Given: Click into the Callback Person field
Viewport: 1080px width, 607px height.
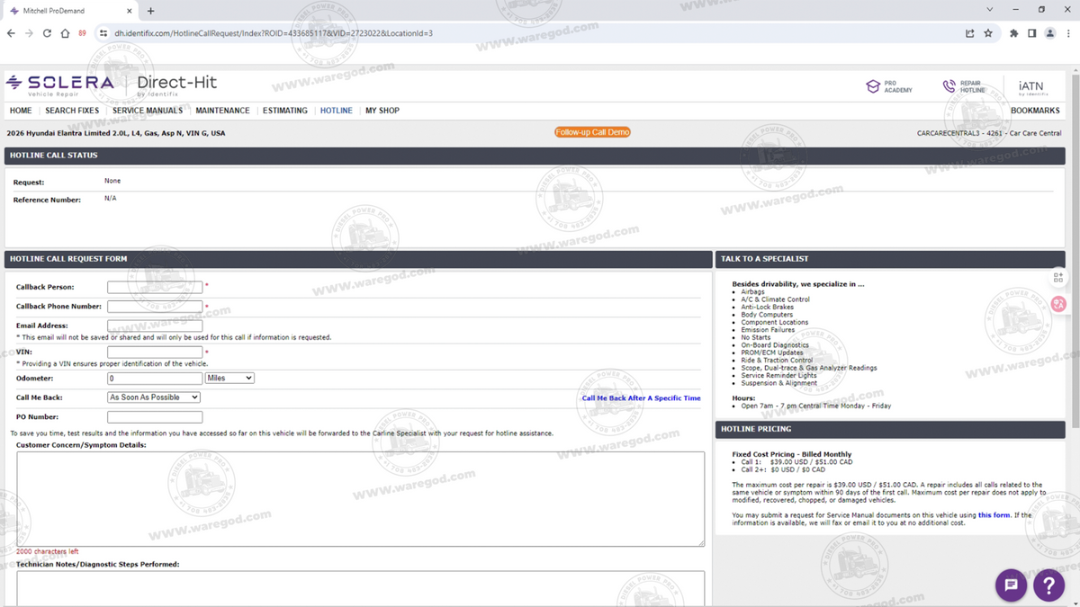Looking at the screenshot, I should pos(155,288).
